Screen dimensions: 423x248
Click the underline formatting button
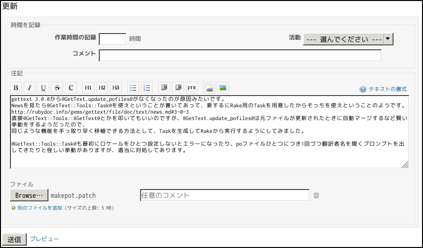(43, 88)
